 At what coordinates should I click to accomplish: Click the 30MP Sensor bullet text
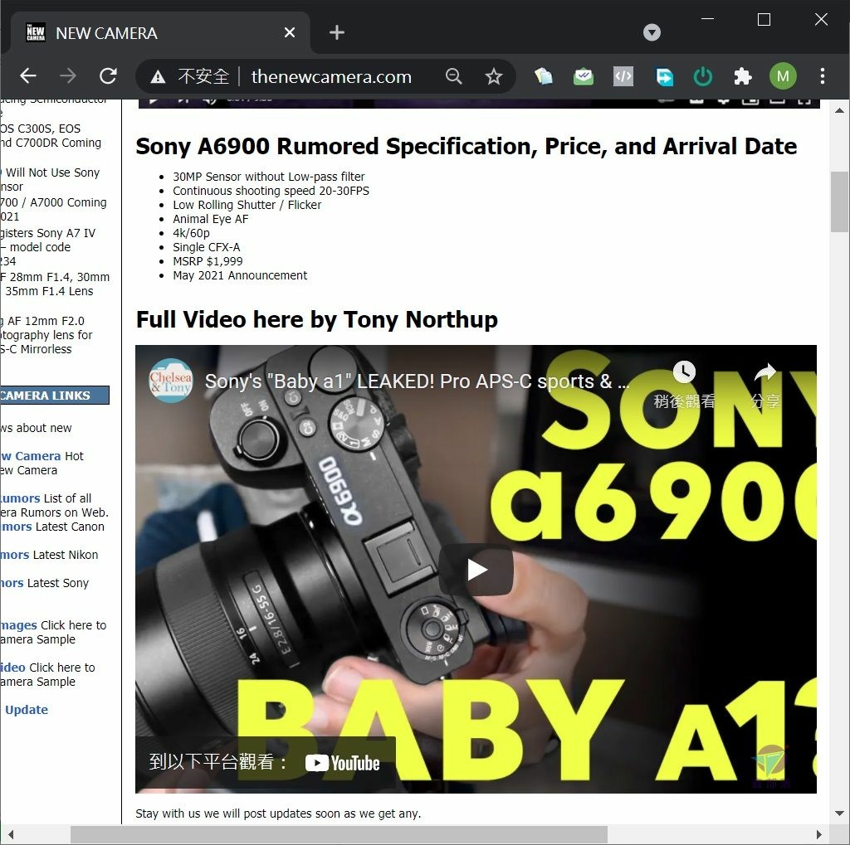pyautogui.click(x=268, y=177)
